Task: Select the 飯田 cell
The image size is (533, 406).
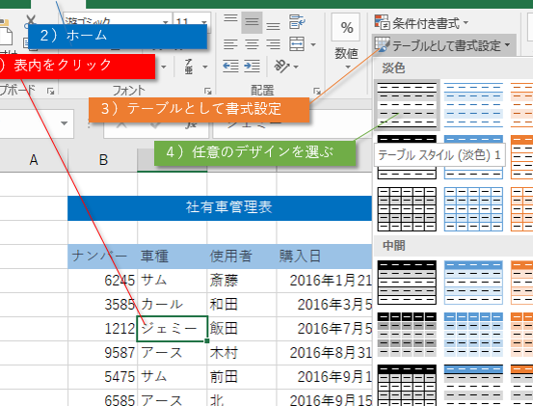Action: pyautogui.click(x=242, y=329)
